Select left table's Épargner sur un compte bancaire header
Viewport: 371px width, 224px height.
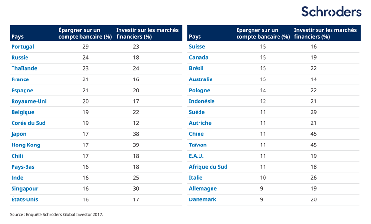tap(85, 33)
